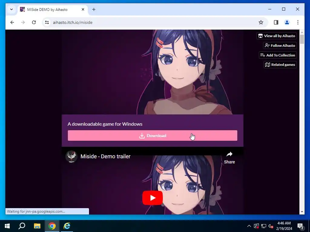Open Related games link
The width and height of the screenshot is (310, 232).
280,65
